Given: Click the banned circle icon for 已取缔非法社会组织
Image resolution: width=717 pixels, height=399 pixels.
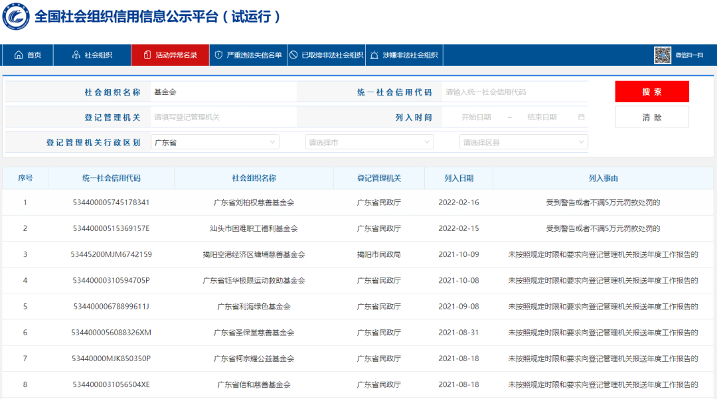Looking at the screenshot, I should [293, 55].
